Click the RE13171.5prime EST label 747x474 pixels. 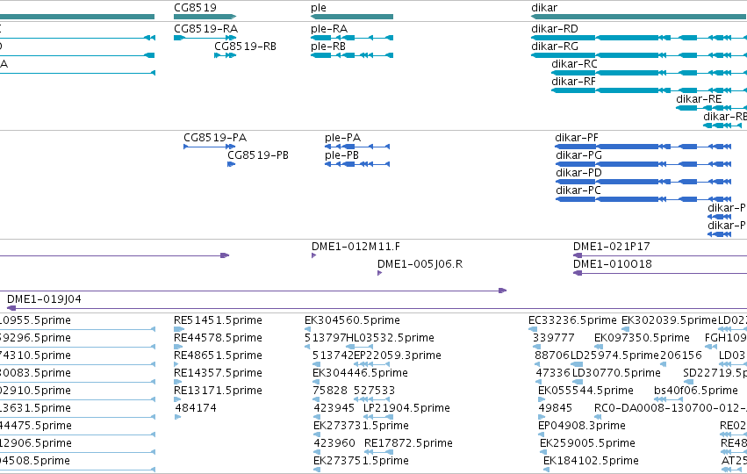click(218, 391)
